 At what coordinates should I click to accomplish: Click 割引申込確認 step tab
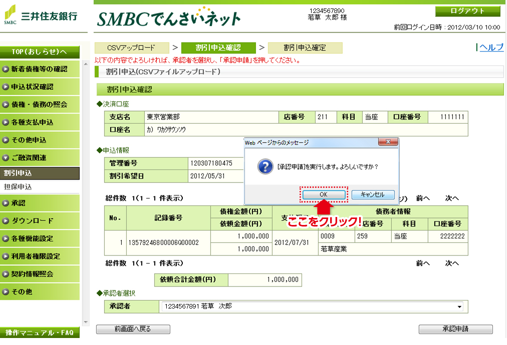[x=218, y=48]
